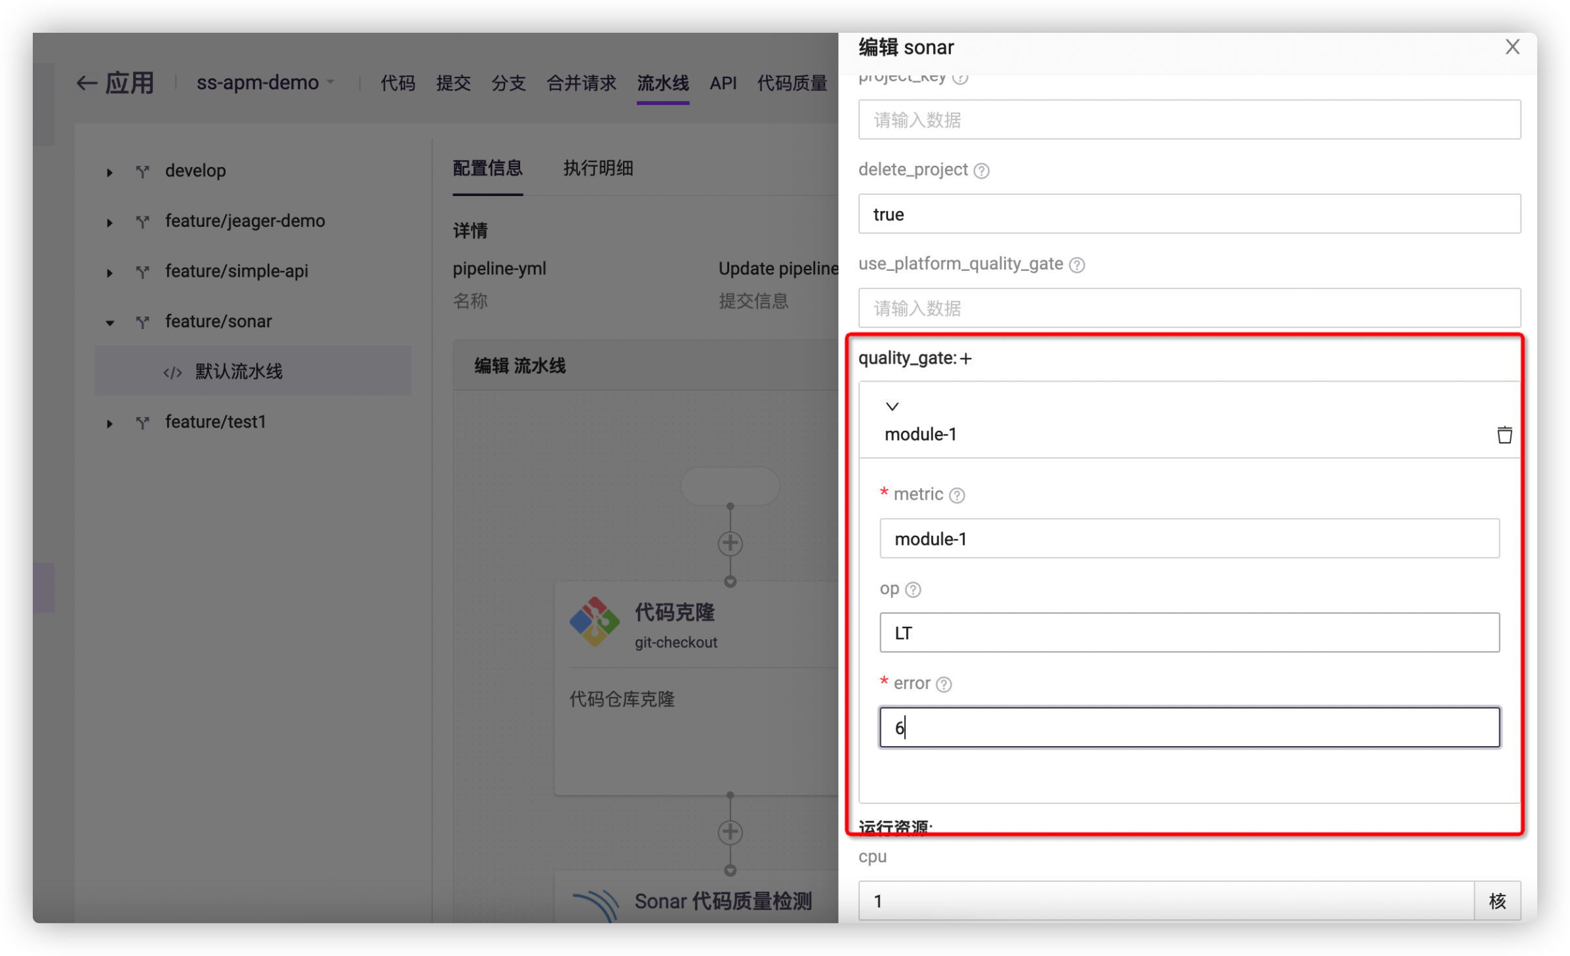
Task: Click the back arrow beside 应用
Action: click(87, 83)
